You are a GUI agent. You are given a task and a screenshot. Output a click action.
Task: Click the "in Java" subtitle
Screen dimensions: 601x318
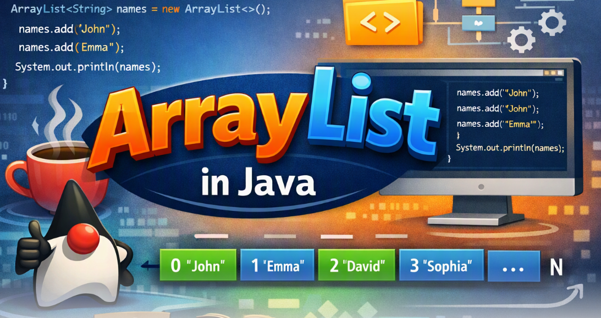point(258,183)
